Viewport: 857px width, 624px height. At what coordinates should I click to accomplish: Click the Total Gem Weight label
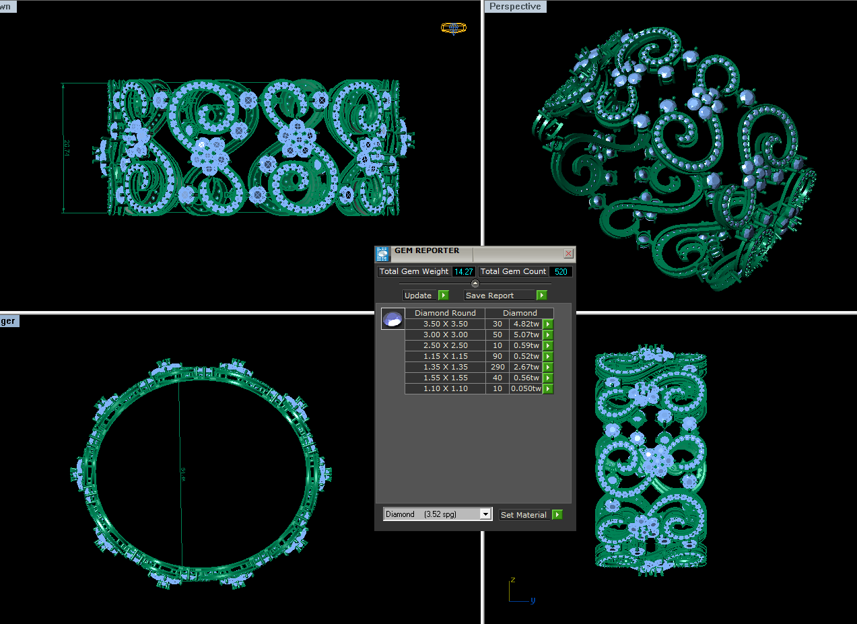point(414,272)
